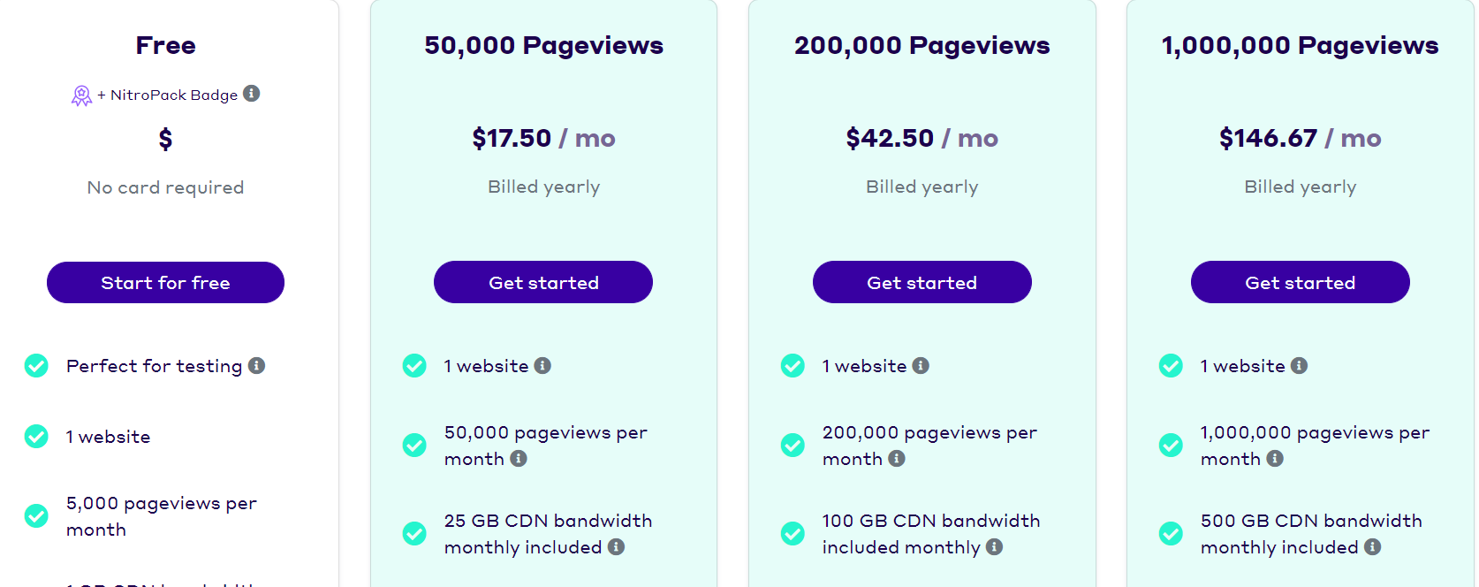Image resolution: width=1479 pixels, height=587 pixels.
Task: Click the checkmark beside Perfect for testing
Action: 36,366
